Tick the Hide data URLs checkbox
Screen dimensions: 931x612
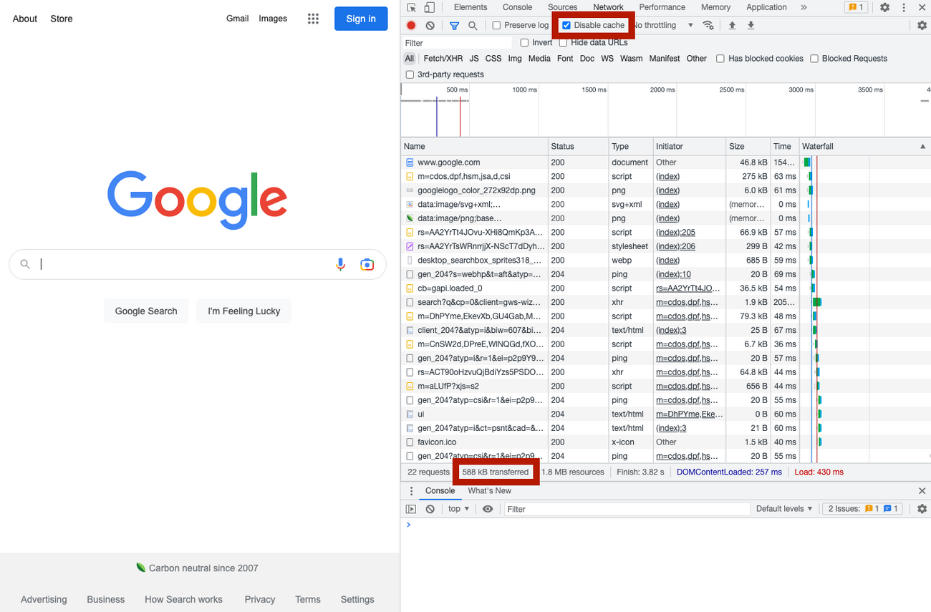[563, 43]
